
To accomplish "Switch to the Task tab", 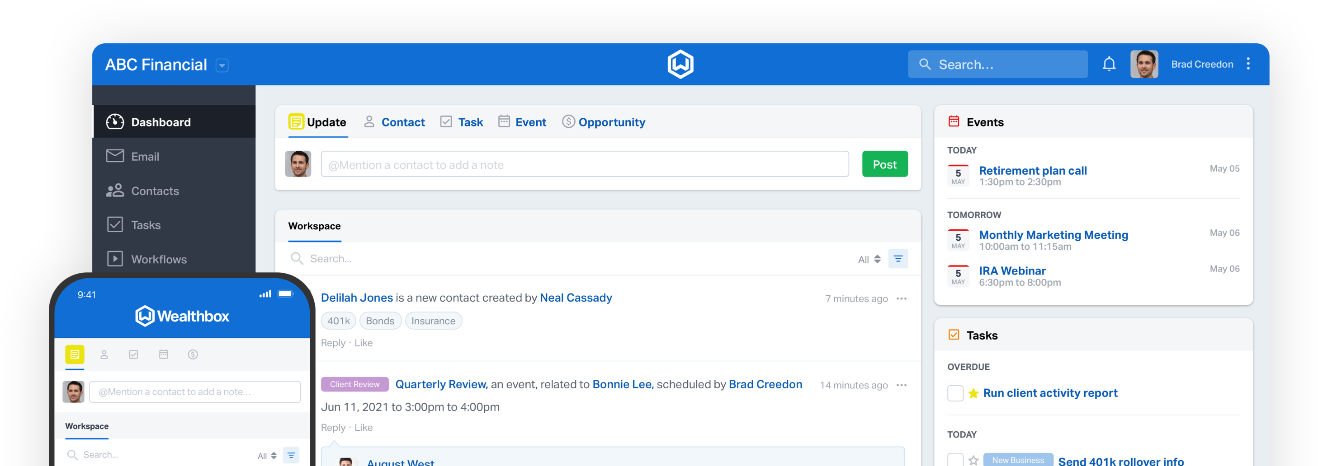I will 462,122.
